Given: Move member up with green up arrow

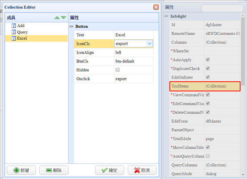Looking at the screenshot, I should pos(57,18).
